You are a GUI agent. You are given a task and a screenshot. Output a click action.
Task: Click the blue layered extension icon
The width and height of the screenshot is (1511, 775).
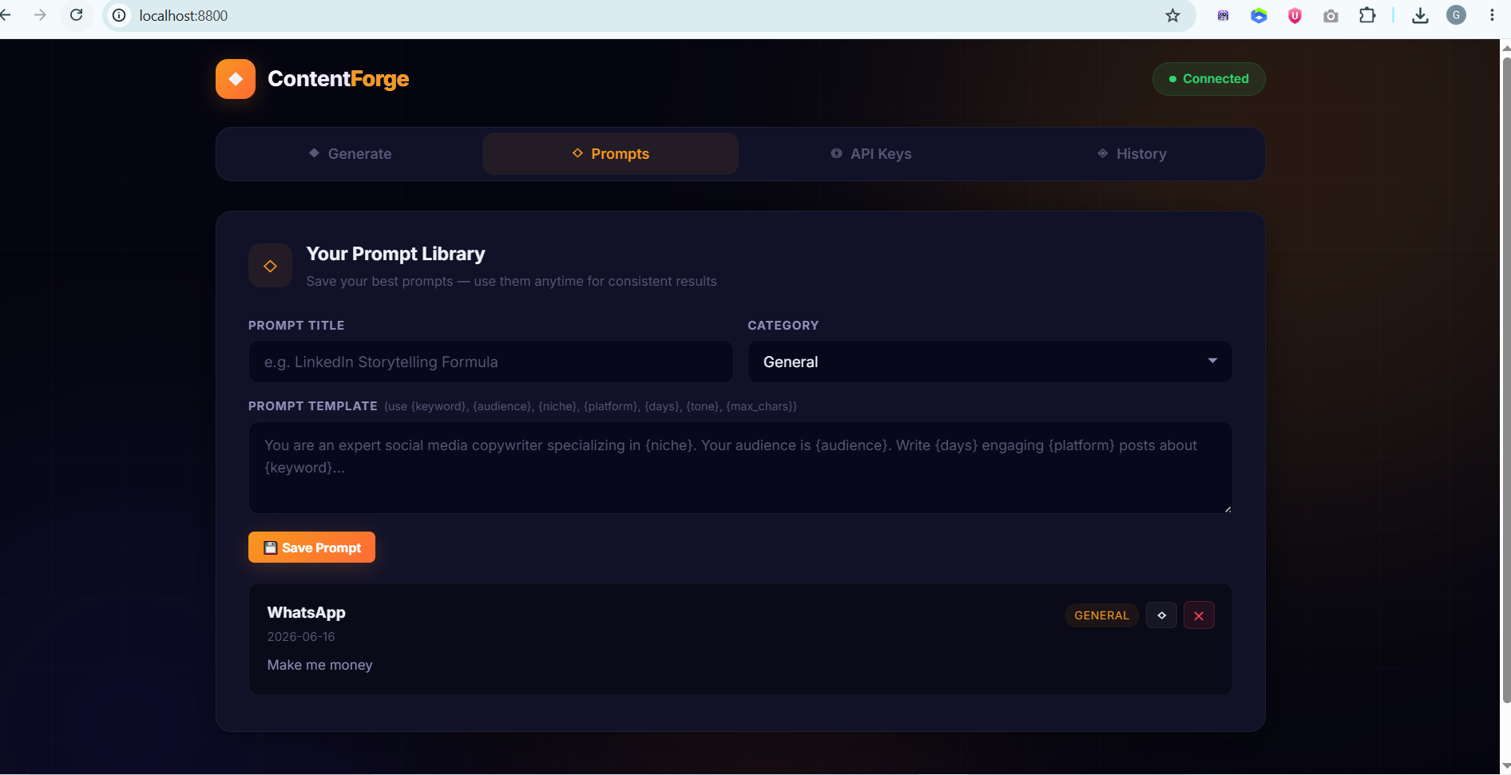pyautogui.click(x=1259, y=16)
